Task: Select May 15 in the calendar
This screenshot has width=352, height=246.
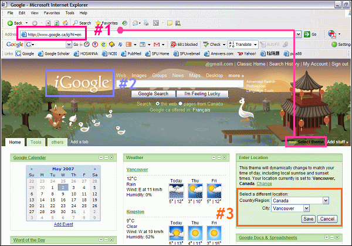Action: (53, 200)
